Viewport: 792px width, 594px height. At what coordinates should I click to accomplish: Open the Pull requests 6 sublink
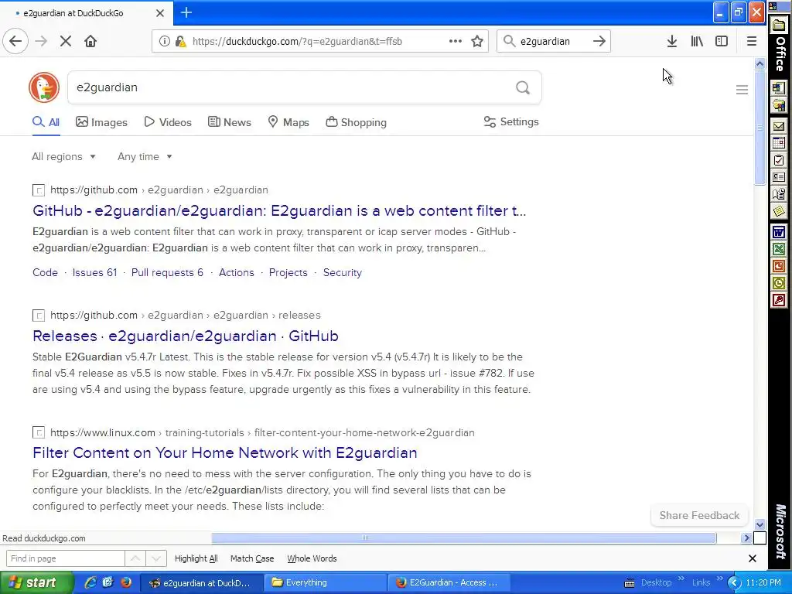point(167,273)
